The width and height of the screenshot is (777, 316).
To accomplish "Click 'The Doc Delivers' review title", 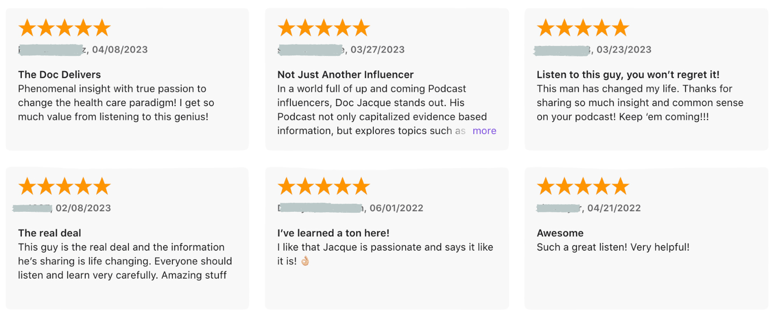I will 59,74.
